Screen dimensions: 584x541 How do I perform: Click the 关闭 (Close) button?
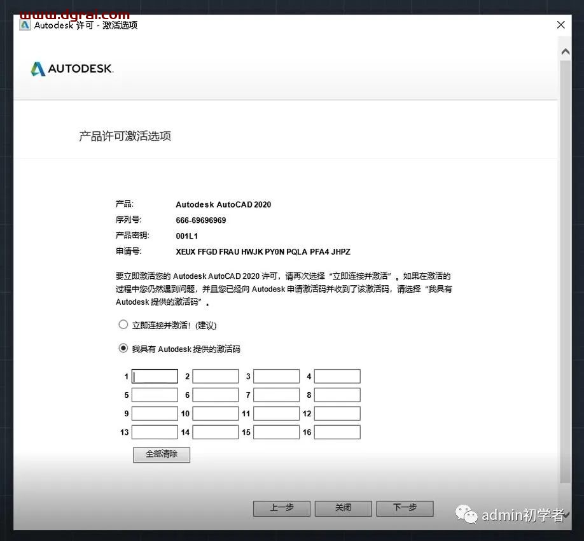[x=343, y=508]
